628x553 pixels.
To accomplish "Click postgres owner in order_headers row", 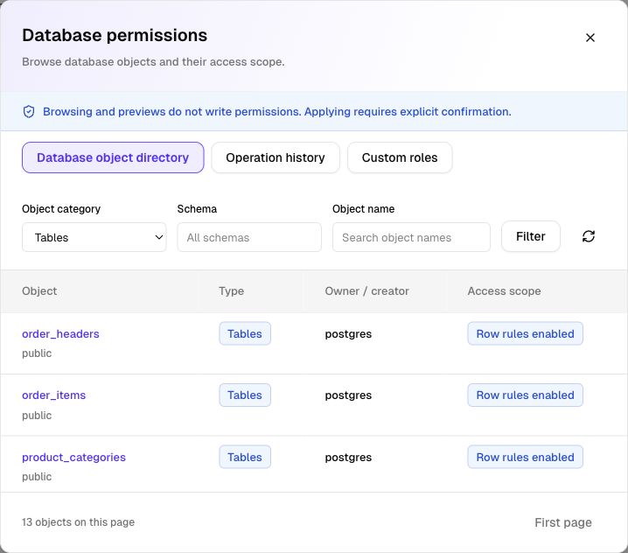I will (x=348, y=334).
